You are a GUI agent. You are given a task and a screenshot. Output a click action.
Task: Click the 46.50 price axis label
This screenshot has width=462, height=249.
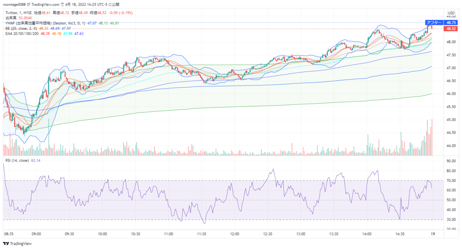tap(451, 81)
